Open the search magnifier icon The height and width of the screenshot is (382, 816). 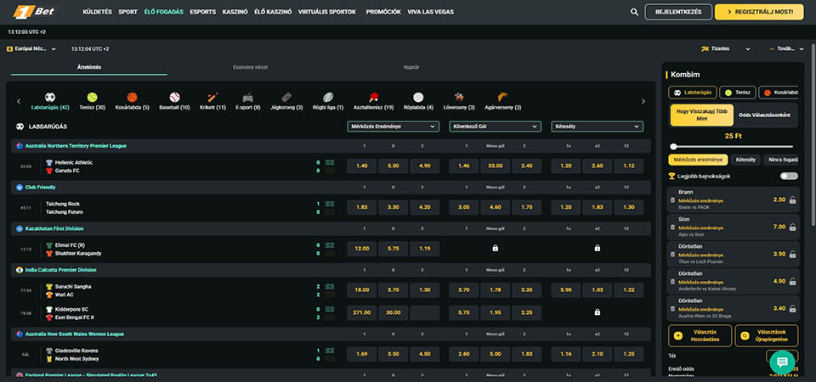pos(634,12)
